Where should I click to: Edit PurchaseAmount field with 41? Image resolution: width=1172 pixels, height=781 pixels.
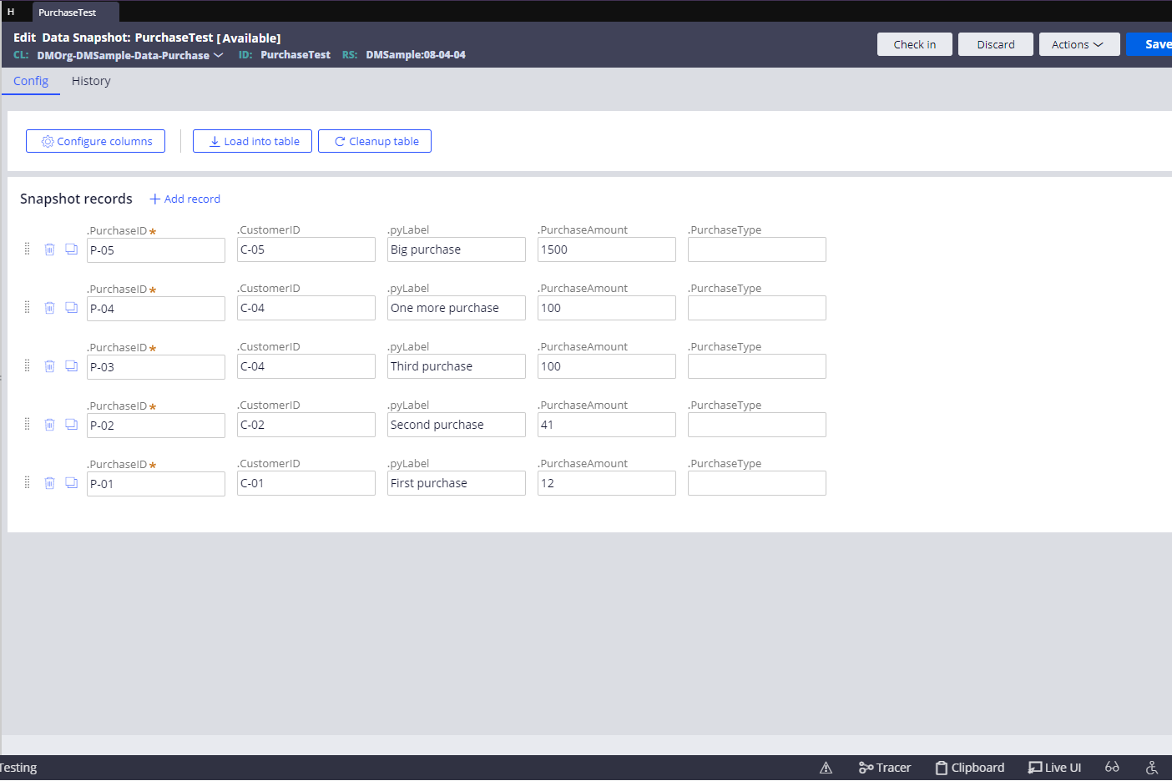(607, 425)
